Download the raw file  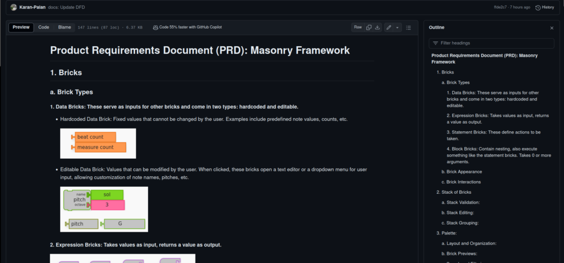point(378,27)
